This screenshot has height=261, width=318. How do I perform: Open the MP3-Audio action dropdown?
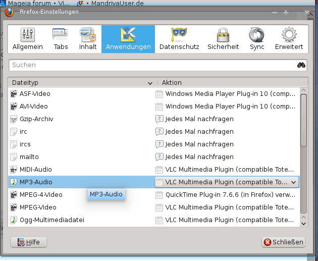point(227,182)
